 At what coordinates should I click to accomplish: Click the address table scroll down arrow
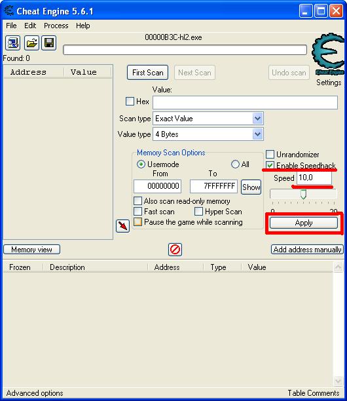coord(338,381)
